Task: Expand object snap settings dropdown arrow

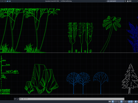Action: click(133, 102)
